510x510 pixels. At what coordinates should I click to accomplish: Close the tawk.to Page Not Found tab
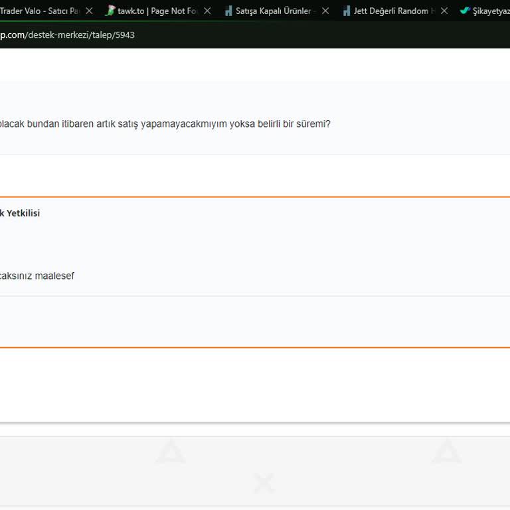[207, 11]
